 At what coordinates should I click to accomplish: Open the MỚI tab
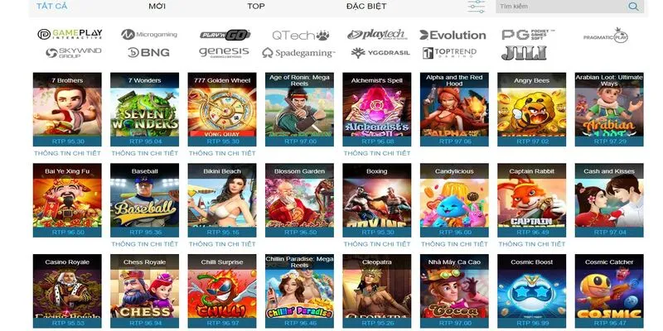[x=157, y=7]
